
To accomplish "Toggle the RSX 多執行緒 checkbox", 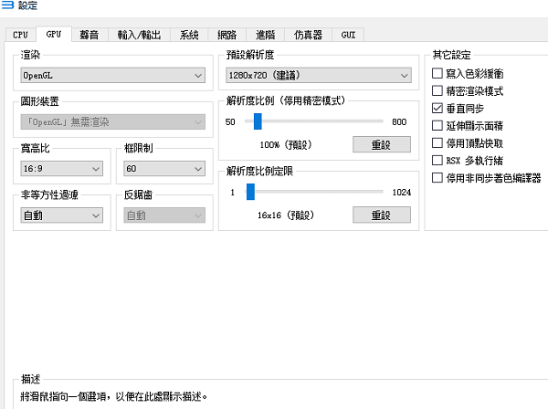I will coord(437,160).
